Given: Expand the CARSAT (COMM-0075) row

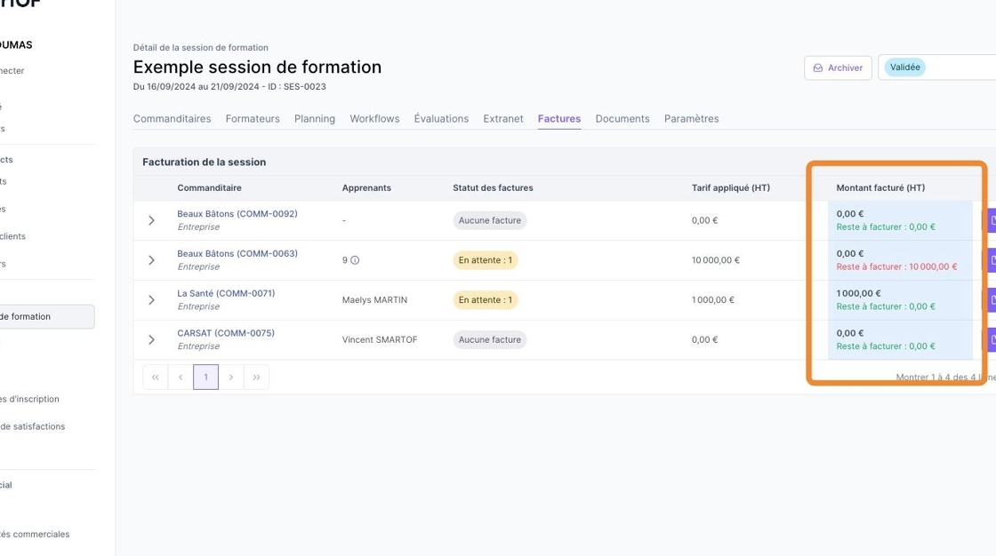Looking at the screenshot, I should coord(151,339).
